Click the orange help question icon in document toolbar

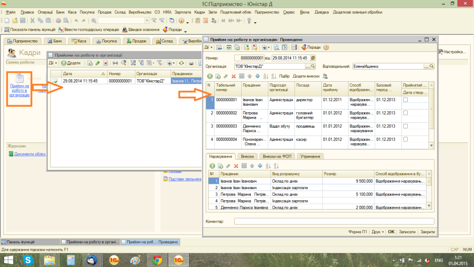[326, 47]
